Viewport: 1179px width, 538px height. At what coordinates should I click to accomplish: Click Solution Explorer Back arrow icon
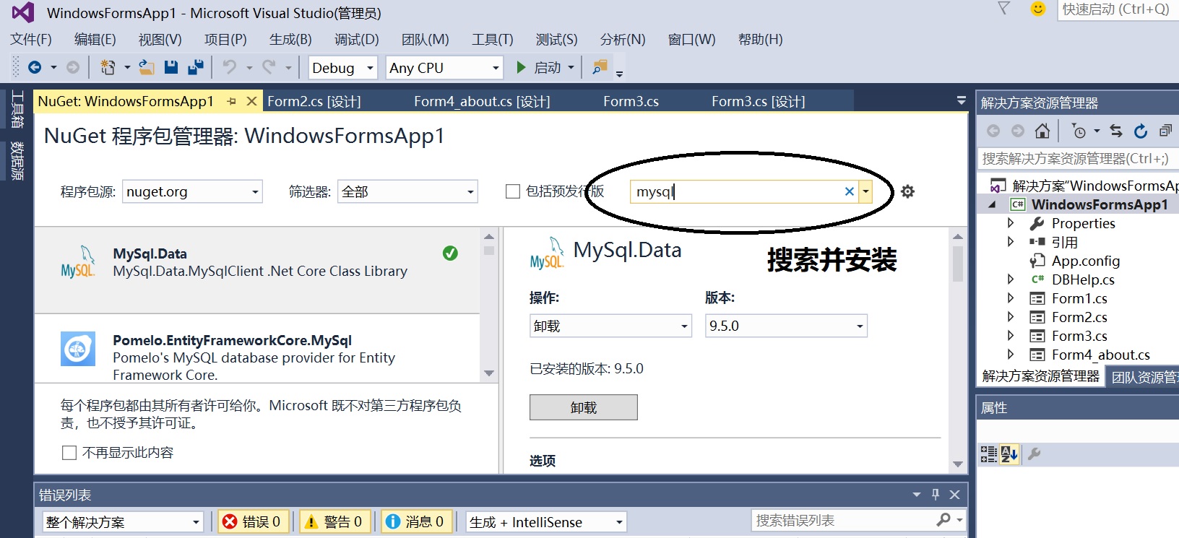993,131
